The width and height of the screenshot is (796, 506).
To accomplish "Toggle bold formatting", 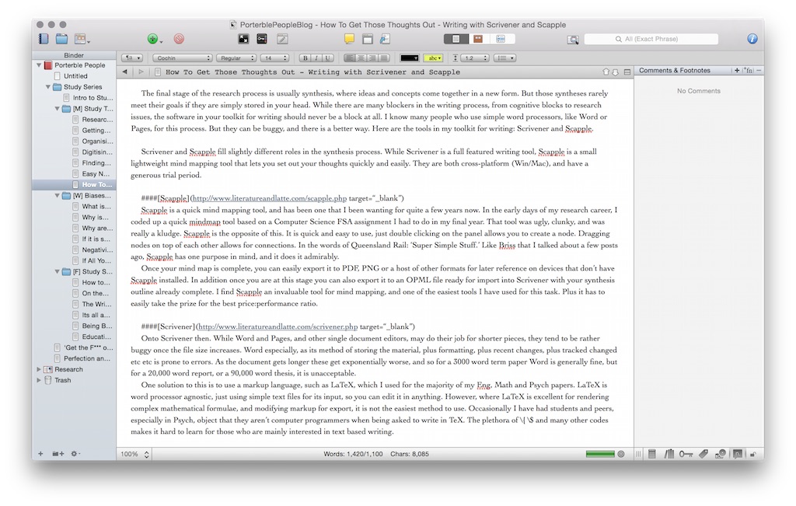I will [305, 58].
